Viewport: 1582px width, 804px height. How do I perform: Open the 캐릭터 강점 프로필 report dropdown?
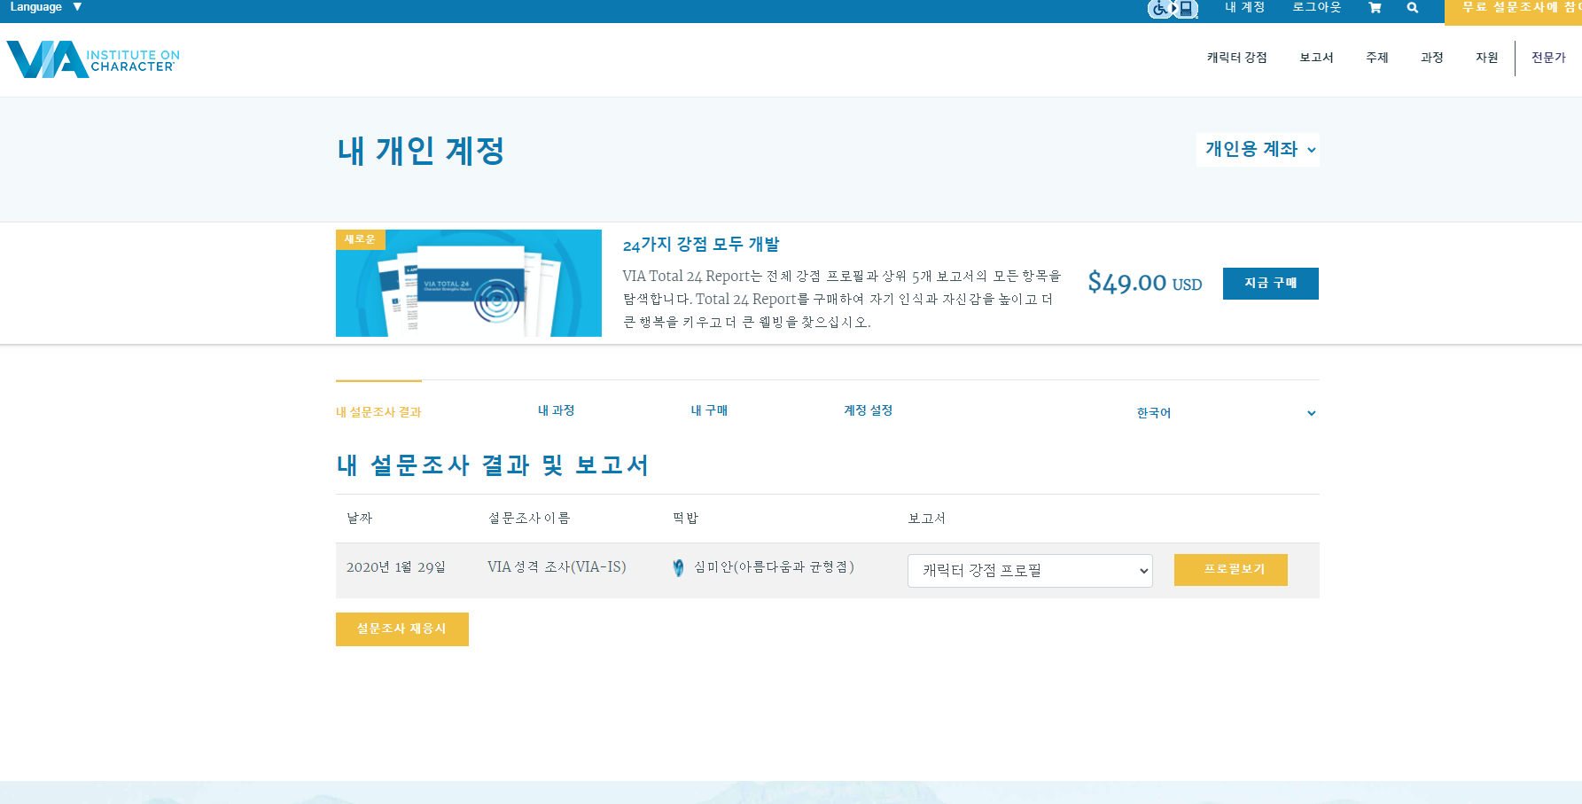click(x=1030, y=571)
